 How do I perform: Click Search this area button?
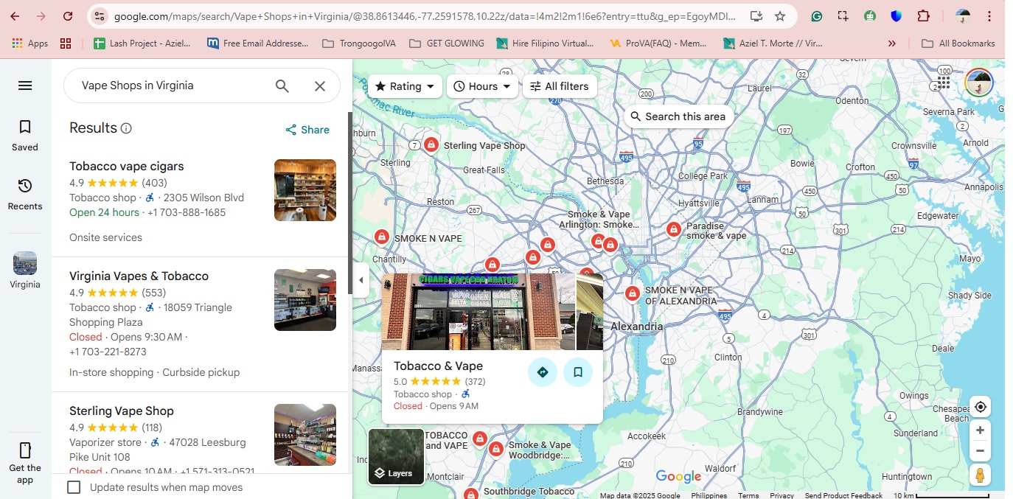[678, 116]
